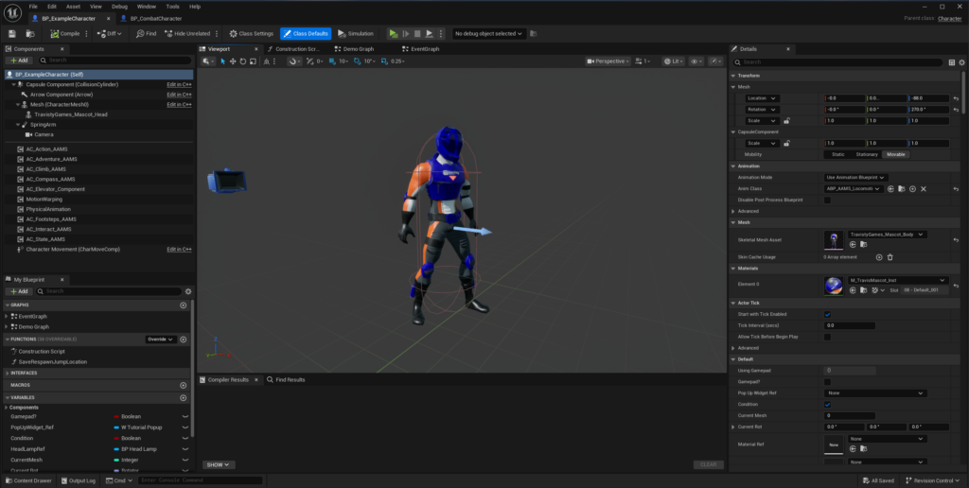Open the Tools menu

point(172,7)
